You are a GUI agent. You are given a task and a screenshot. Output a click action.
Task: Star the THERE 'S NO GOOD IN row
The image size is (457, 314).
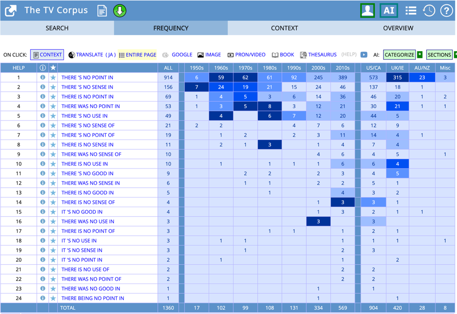coord(53,174)
